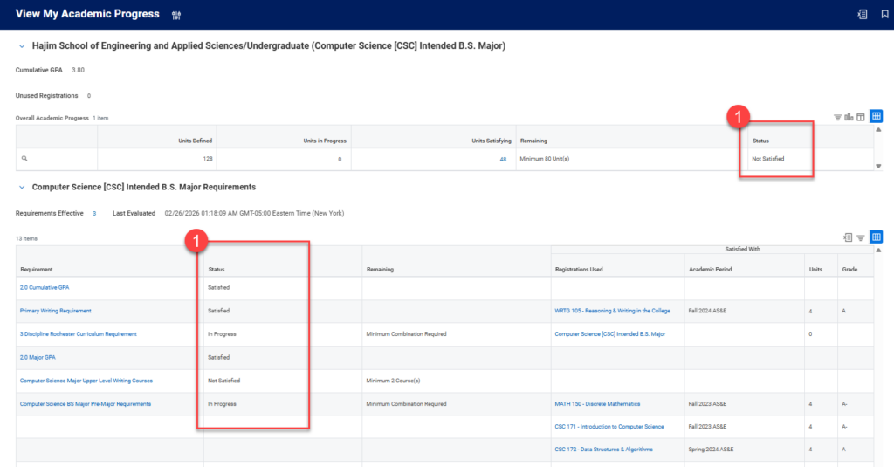894x467 pixels.
Task: Click the export to Excel icon in header
Action: [x=862, y=14]
